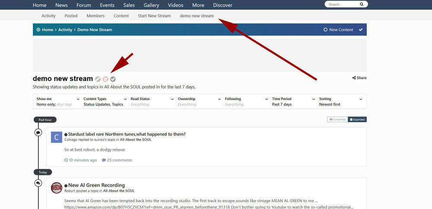Click the chat bubbles timeline icon for Al Green post
This screenshot has height=209, width=432.
point(38,183)
